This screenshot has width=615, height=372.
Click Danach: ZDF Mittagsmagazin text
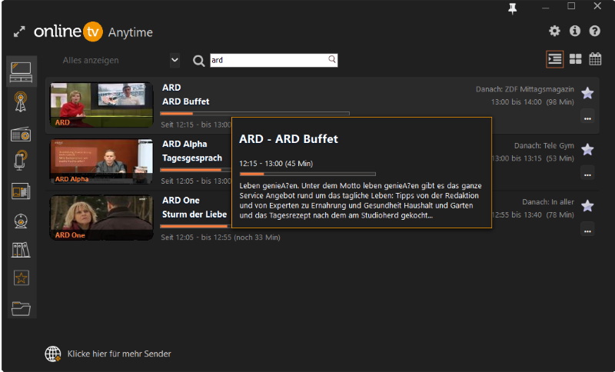tap(525, 89)
